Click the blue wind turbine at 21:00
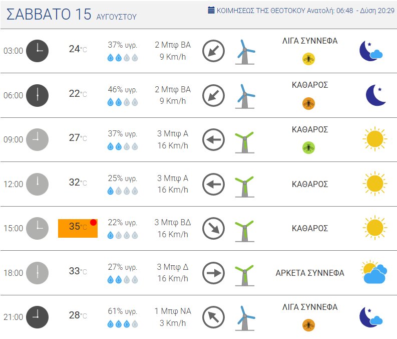 pyautogui.click(x=245, y=318)
